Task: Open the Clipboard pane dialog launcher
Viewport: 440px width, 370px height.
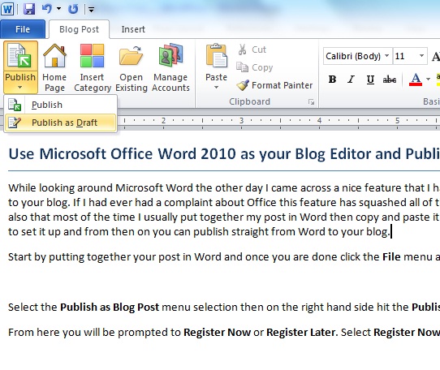Action: coord(311,102)
